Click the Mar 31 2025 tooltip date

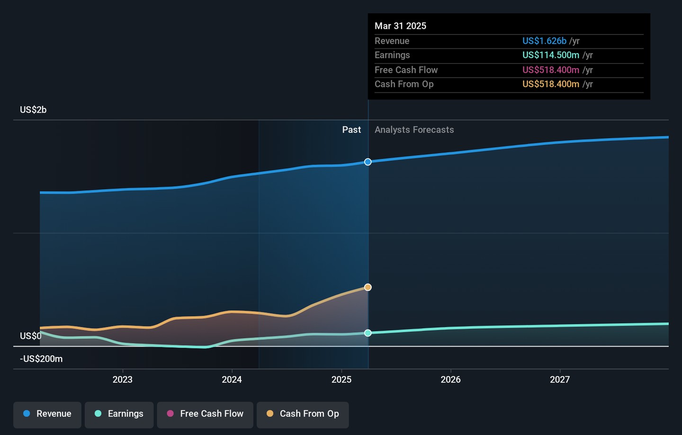tap(400, 26)
